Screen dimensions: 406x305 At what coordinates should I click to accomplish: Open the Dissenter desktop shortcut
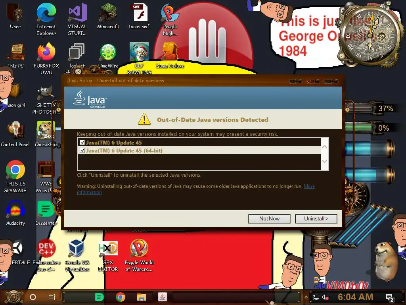coord(46,213)
